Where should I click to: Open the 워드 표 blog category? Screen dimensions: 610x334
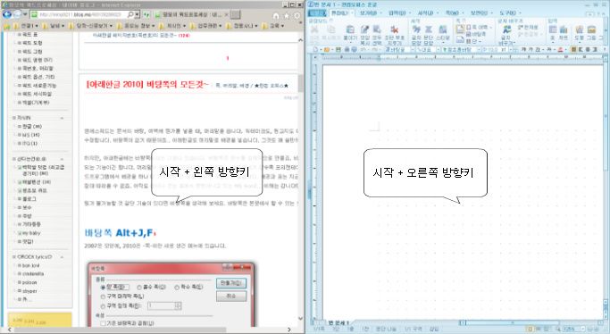(x=30, y=34)
